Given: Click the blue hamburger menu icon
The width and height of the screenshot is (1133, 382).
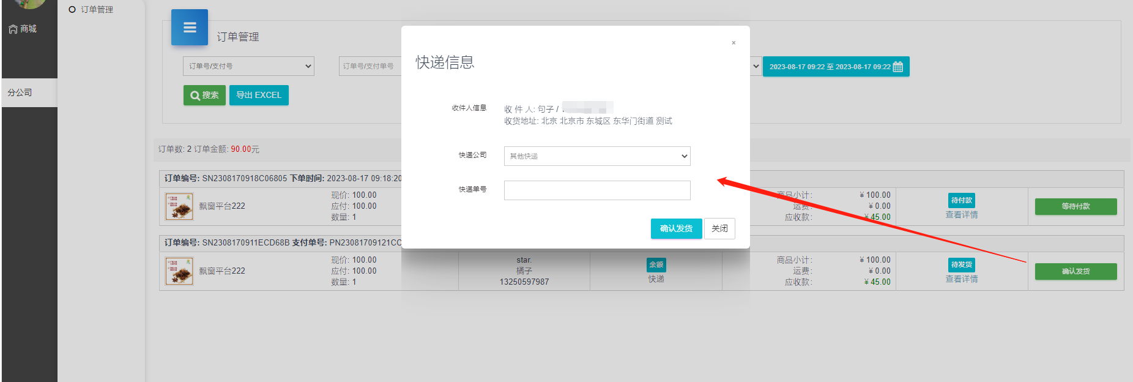Looking at the screenshot, I should click(190, 28).
